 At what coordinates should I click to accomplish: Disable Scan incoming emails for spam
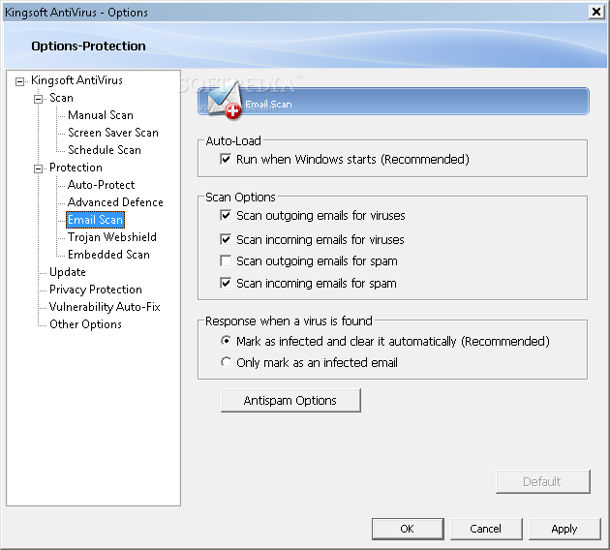pos(226,283)
